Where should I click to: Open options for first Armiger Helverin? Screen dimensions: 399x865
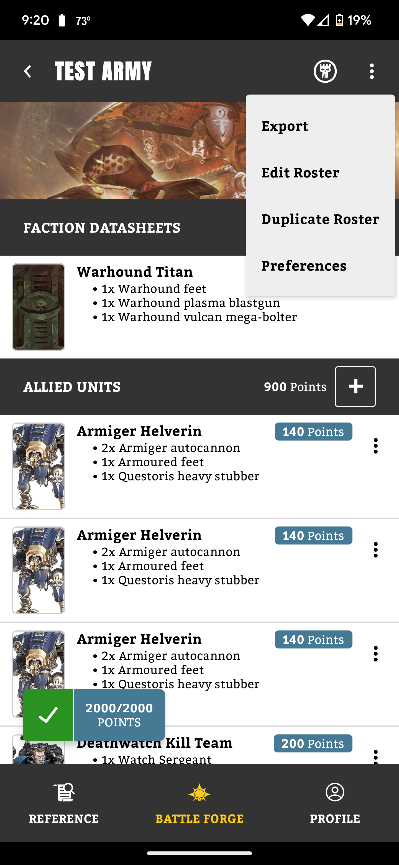(x=375, y=446)
